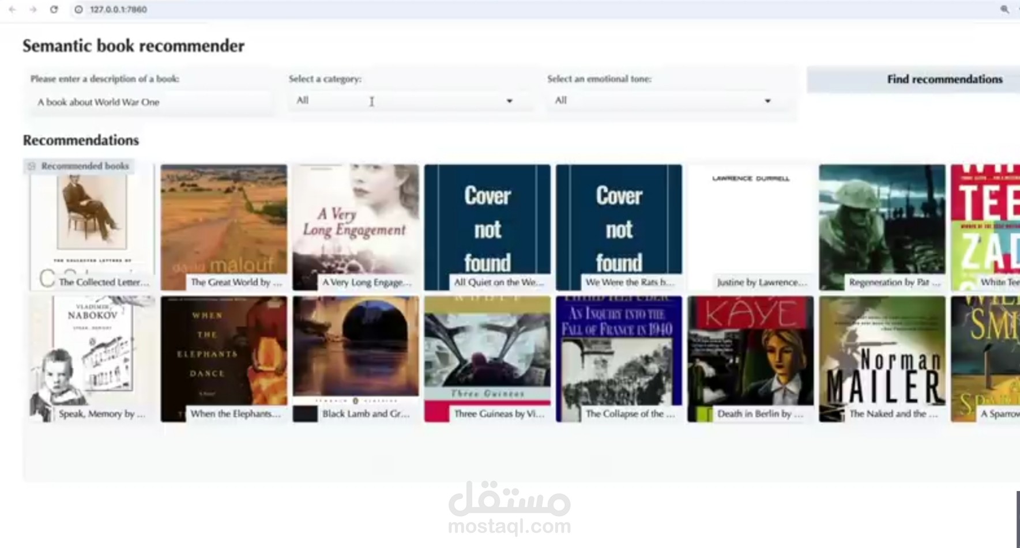This screenshot has height=548, width=1020.
Task: Click the browser back arrow
Action: [13, 9]
